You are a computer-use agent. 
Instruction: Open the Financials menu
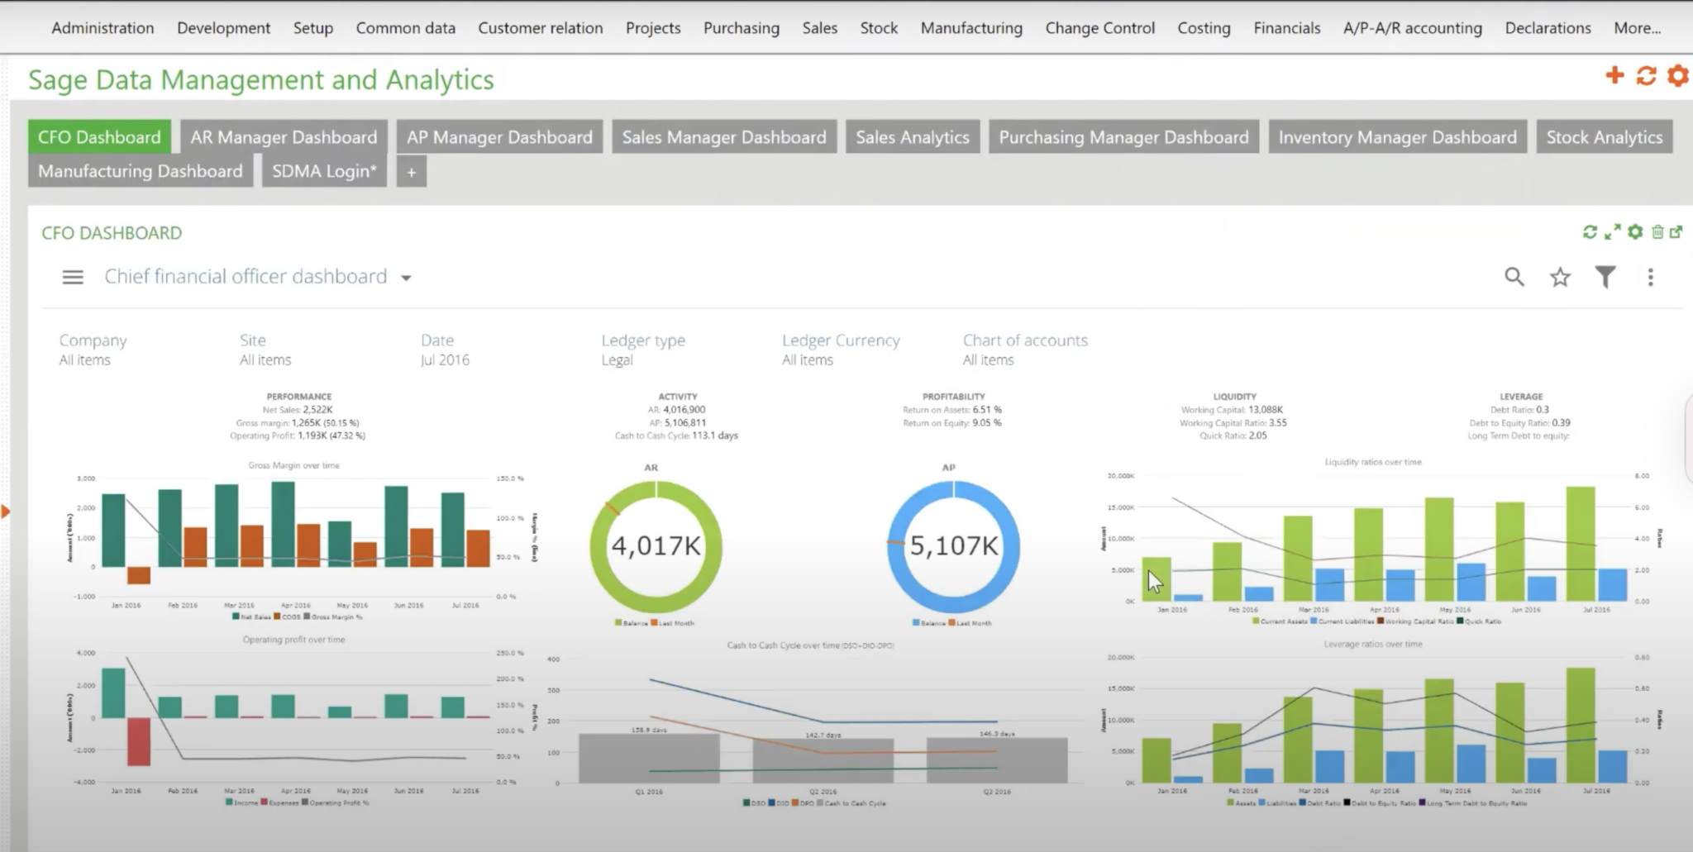[1286, 27]
